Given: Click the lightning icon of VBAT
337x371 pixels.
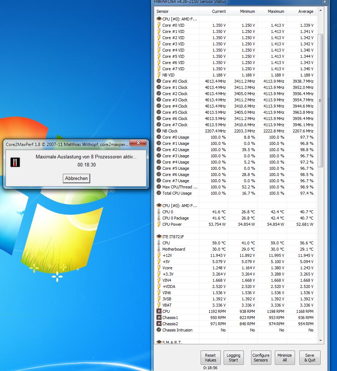Looking at the screenshot, I should click(x=159, y=305).
